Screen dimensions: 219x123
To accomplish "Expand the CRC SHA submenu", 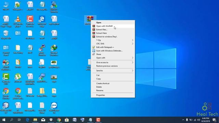I will click(x=113, y=44).
